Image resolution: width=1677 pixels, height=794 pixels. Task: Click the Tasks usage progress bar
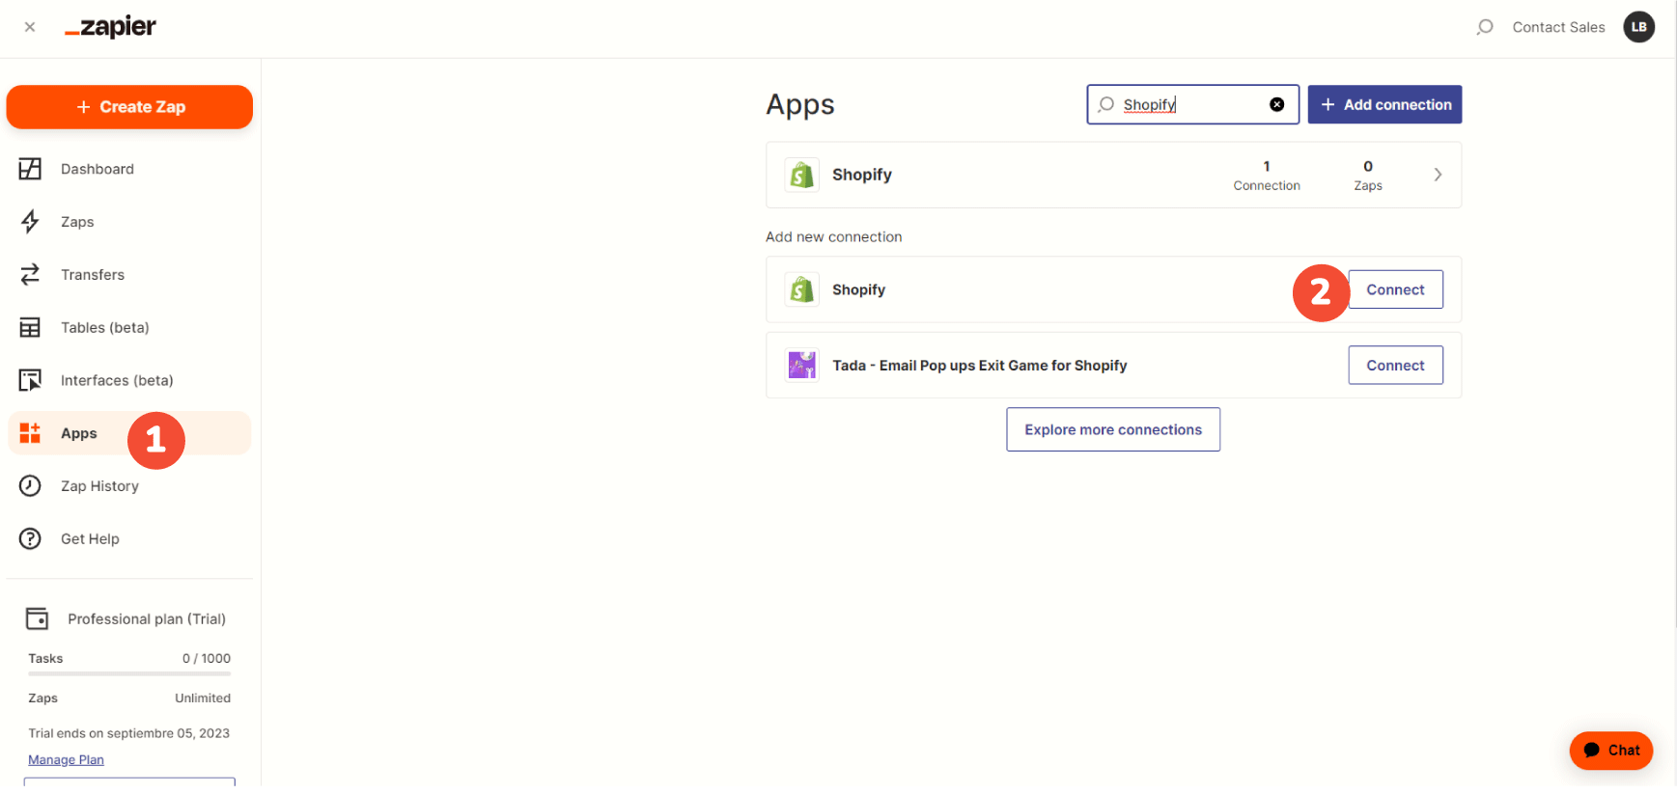[129, 674]
